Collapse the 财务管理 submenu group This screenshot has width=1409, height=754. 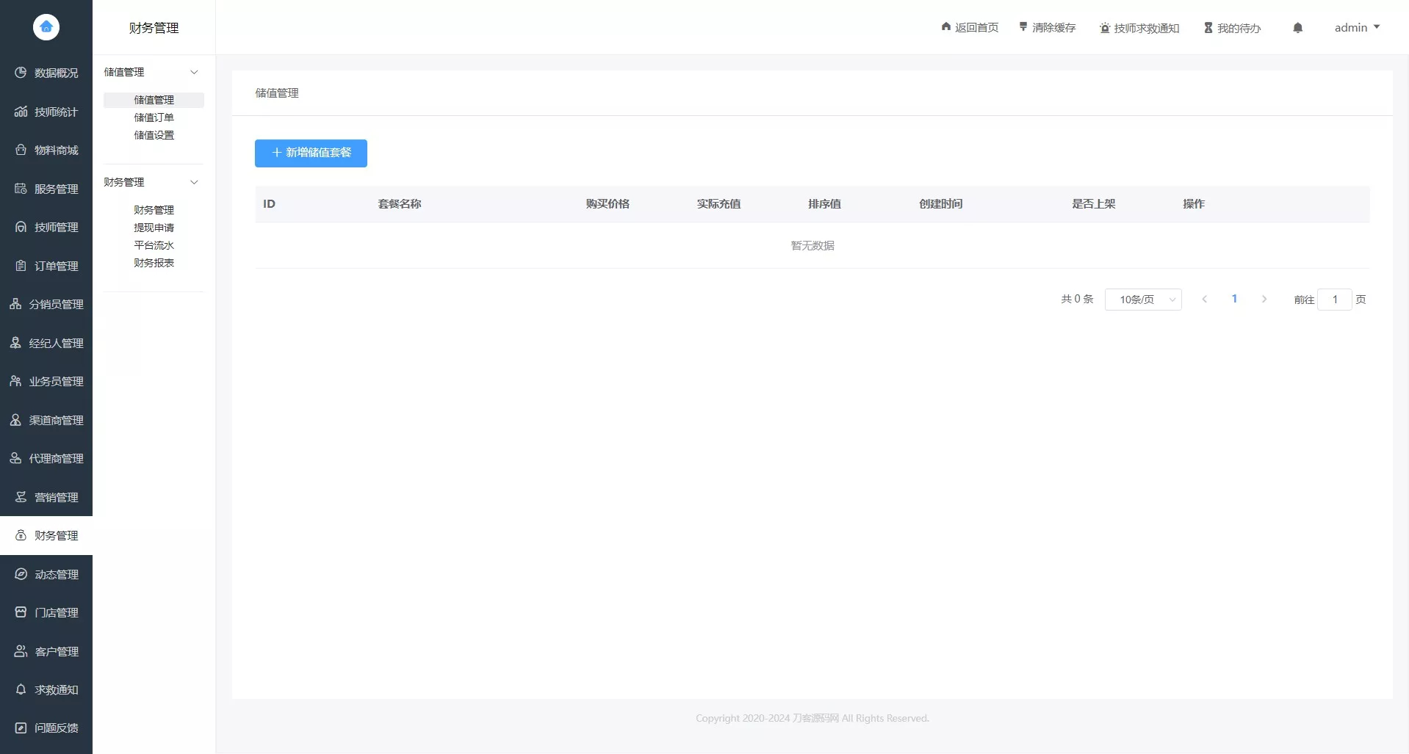pos(194,182)
